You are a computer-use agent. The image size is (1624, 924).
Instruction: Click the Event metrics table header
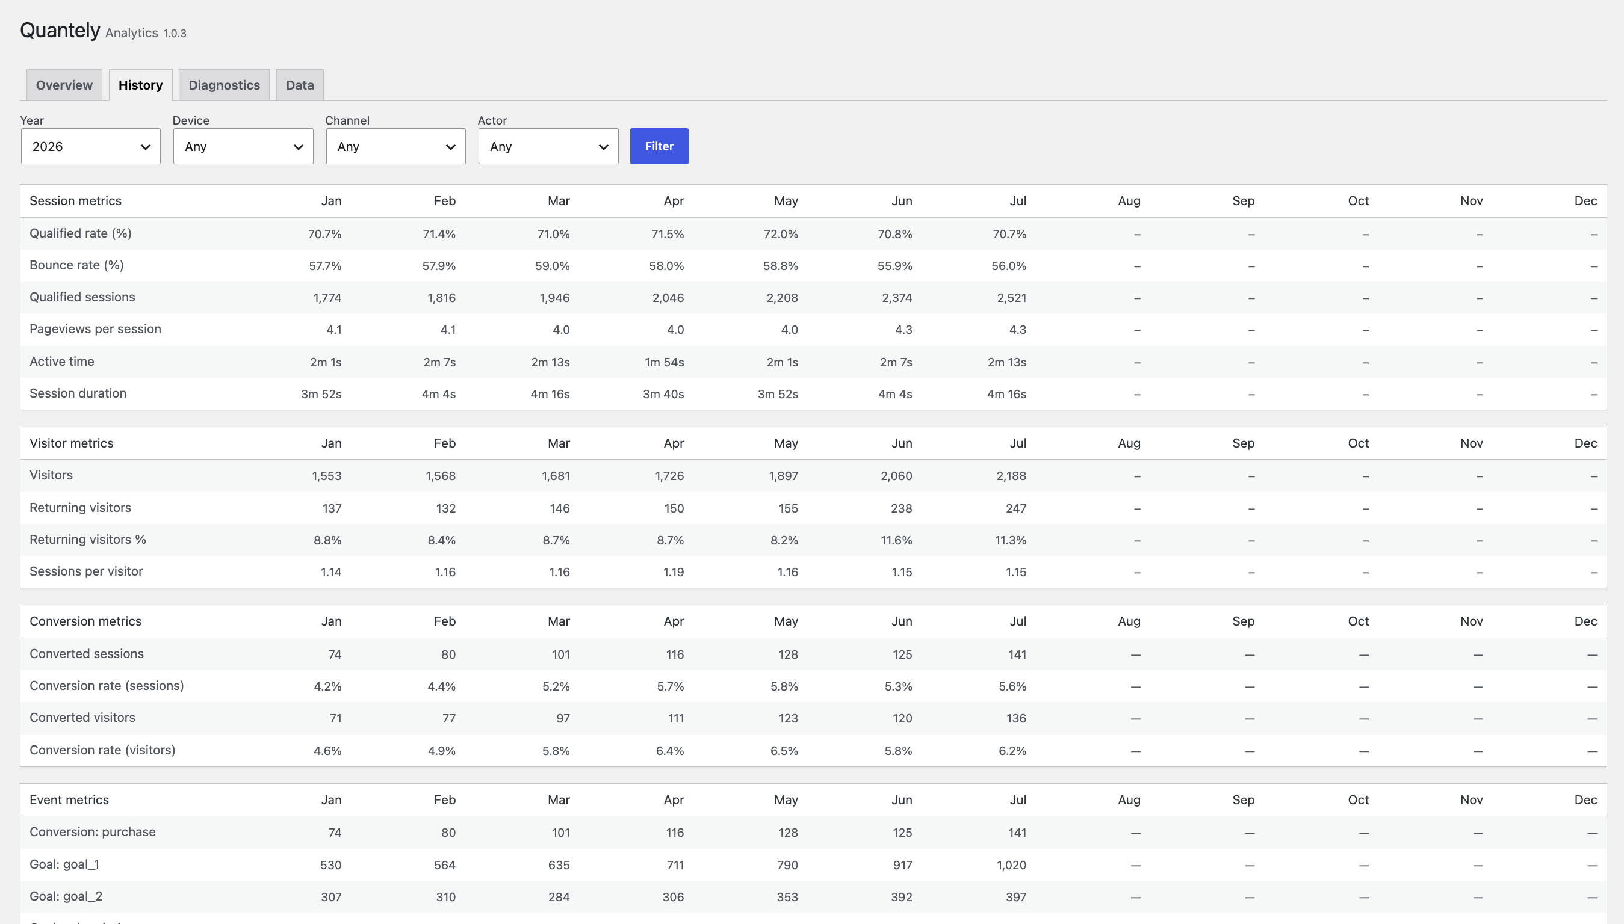pos(69,800)
